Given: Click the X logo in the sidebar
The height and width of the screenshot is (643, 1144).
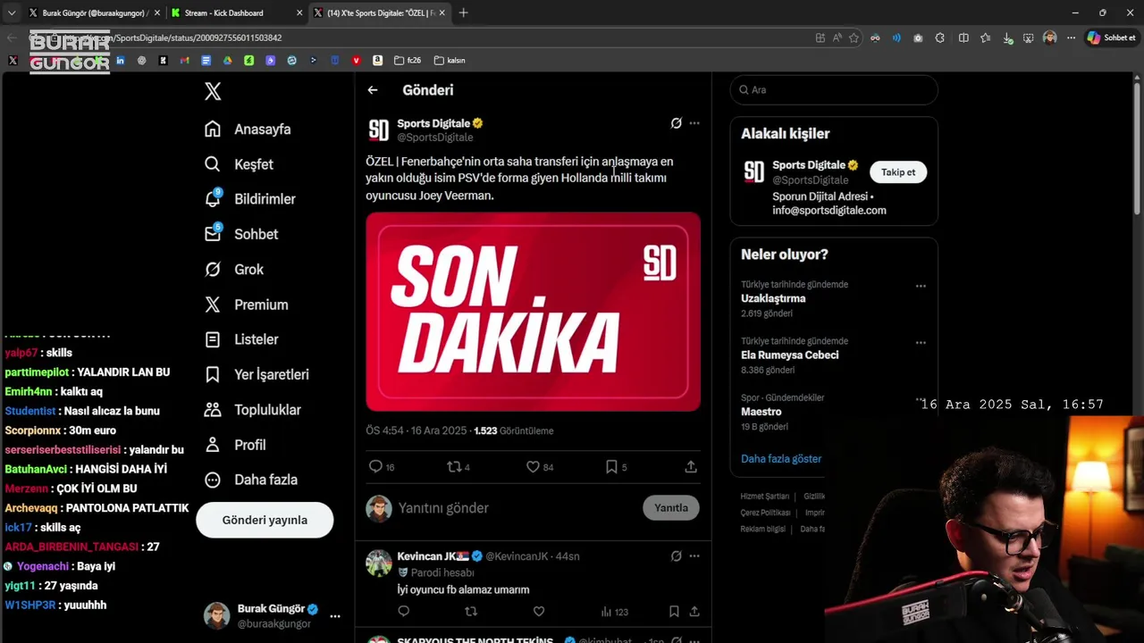Looking at the screenshot, I should tap(213, 91).
